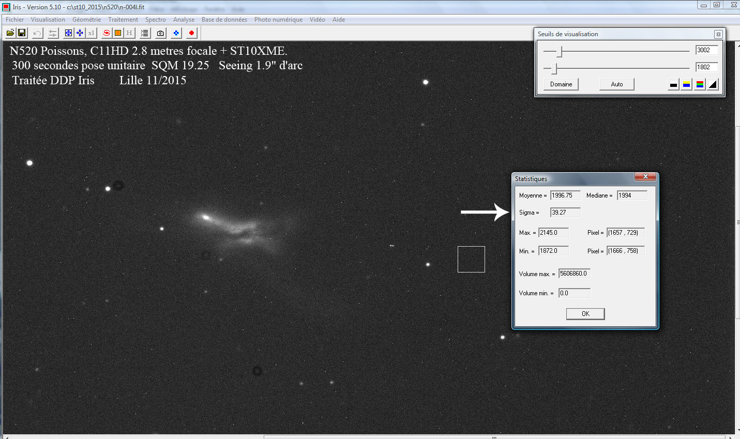Open the Vidéo menu

click(318, 20)
